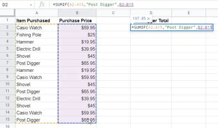The image size is (218, 128).
Task: Click the Fishing Pole cell
Action: click(x=37, y=35)
